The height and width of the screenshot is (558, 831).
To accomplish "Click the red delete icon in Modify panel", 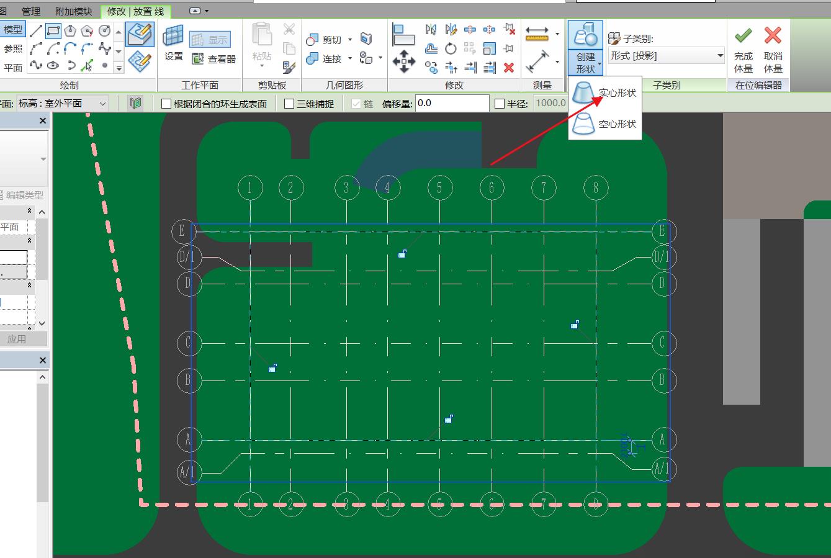I will point(508,67).
